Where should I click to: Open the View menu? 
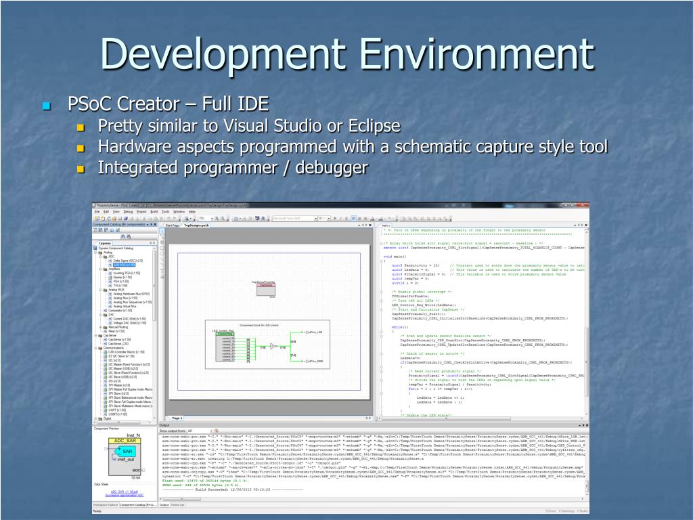[x=116, y=212]
